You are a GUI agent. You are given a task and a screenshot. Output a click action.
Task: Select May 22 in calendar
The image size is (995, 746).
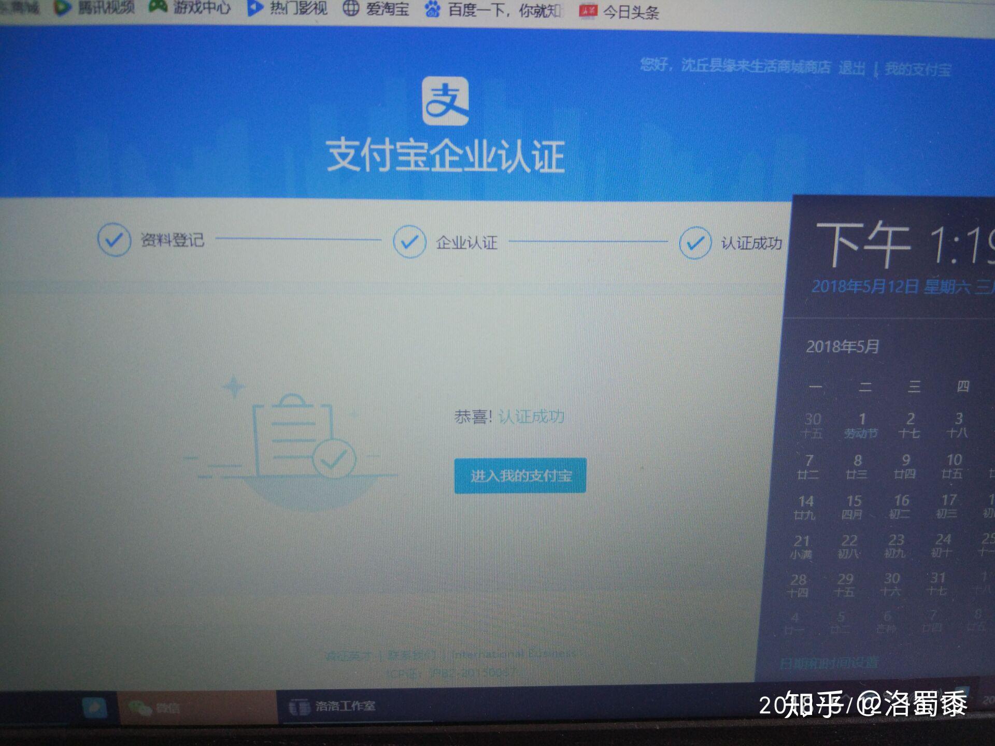pos(848,547)
